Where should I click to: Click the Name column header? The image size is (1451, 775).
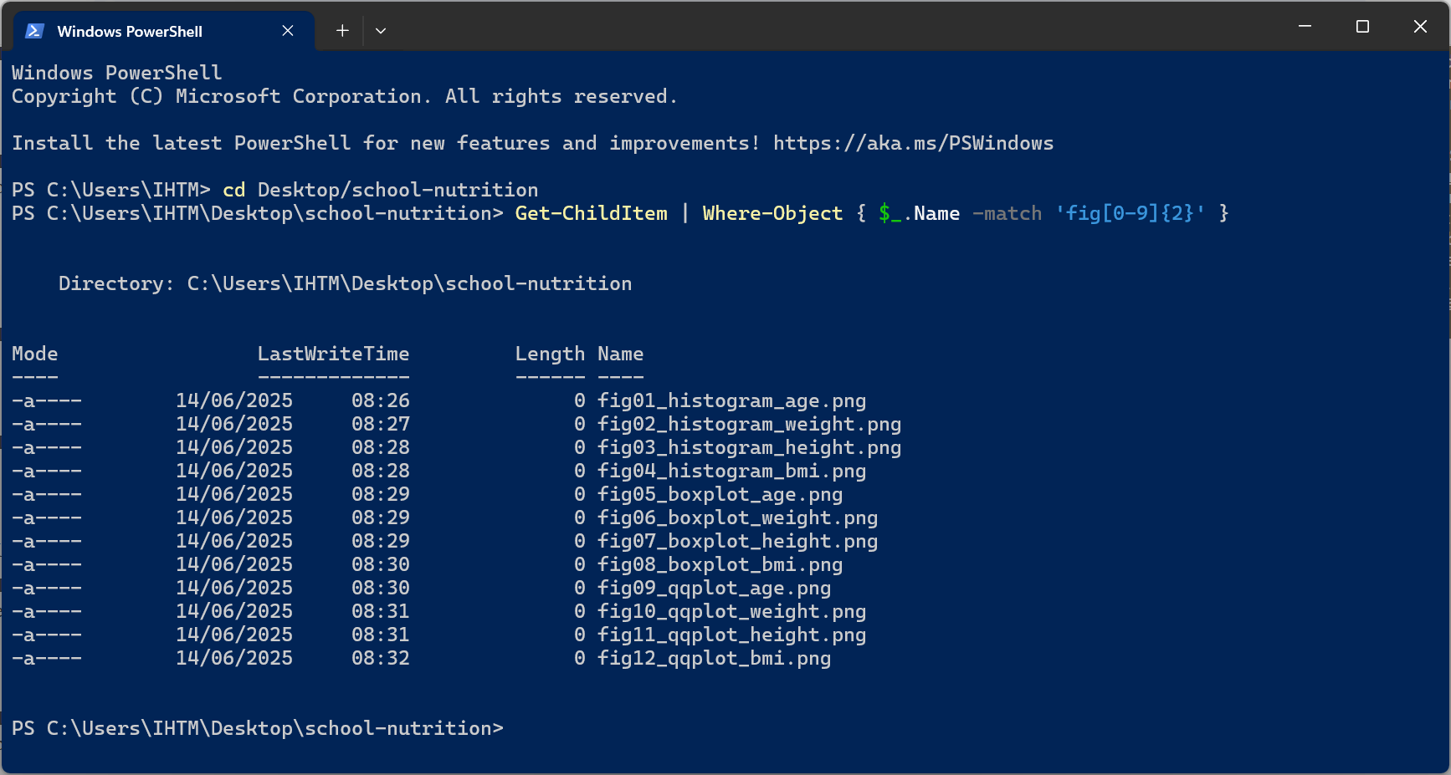coord(620,354)
